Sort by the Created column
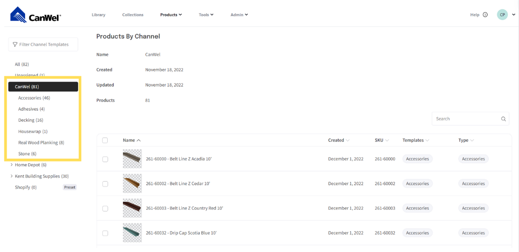519x252 pixels. (x=339, y=140)
